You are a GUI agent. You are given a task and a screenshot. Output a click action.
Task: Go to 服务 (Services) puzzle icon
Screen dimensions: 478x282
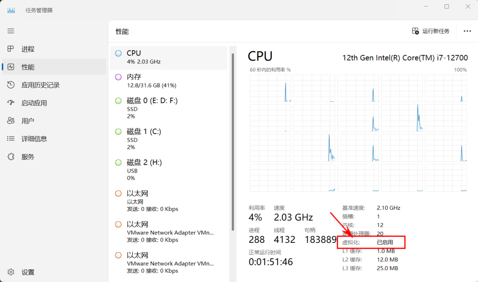click(x=11, y=157)
